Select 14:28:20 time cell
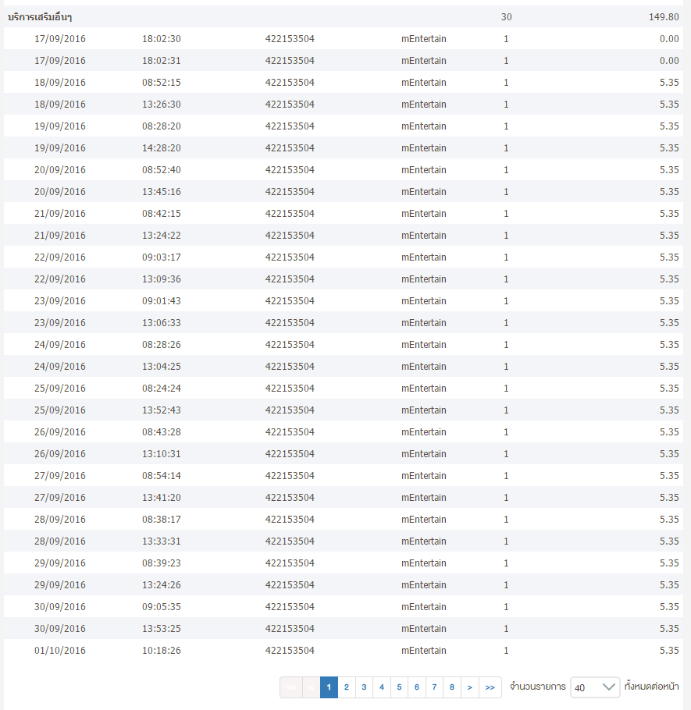Image resolution: width=691 pixels, height=710 pixels. tap(162, 148)
